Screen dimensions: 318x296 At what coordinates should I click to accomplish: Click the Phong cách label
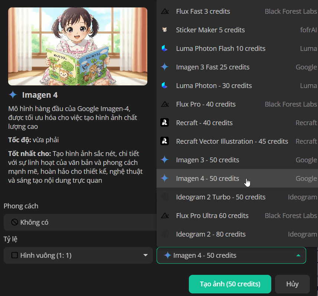21,206
